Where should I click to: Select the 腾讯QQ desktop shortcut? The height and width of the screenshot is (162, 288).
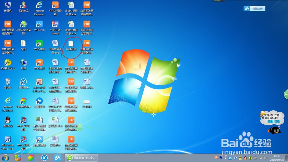(x=8, y=122)
